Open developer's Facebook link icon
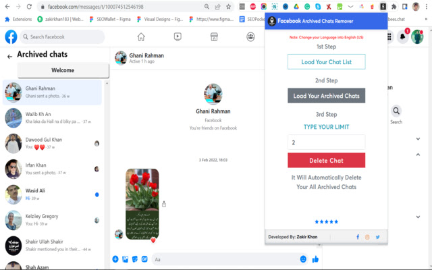 click(358, 237)
